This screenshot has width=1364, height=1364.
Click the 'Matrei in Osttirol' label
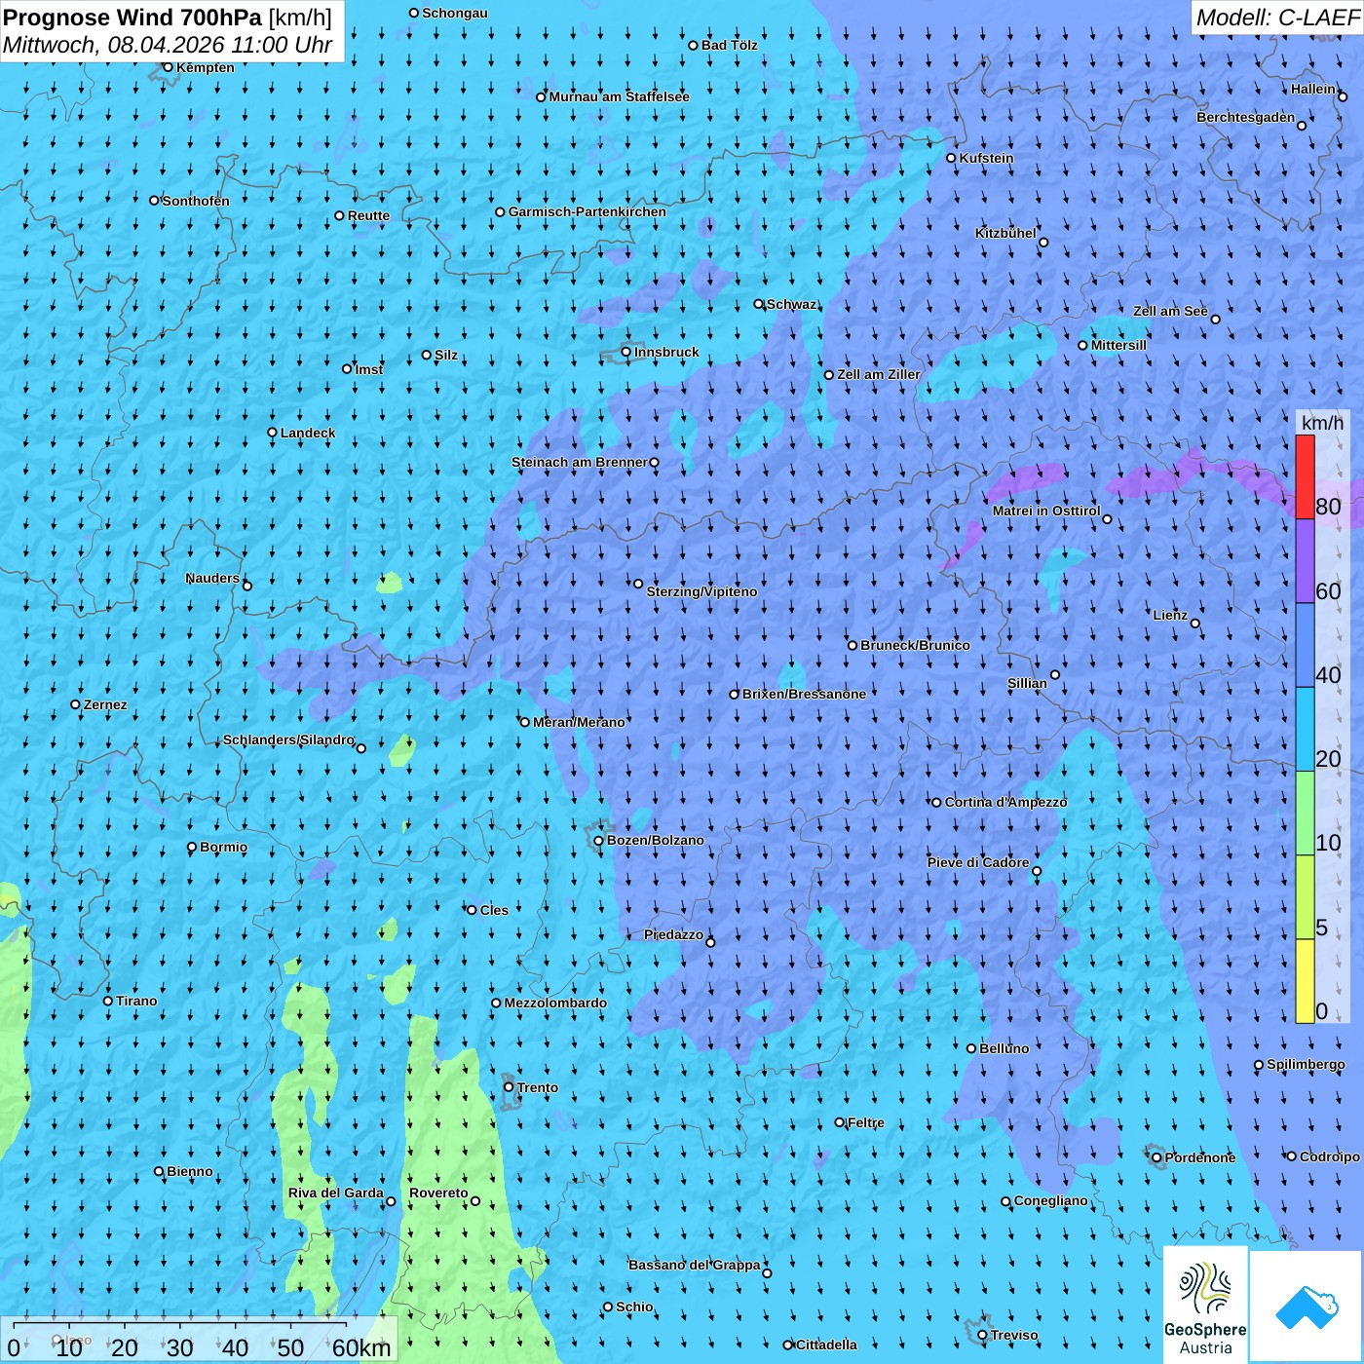(1046, 511)
